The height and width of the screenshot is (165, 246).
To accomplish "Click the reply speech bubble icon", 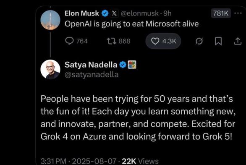I will (x=69, y=41).
